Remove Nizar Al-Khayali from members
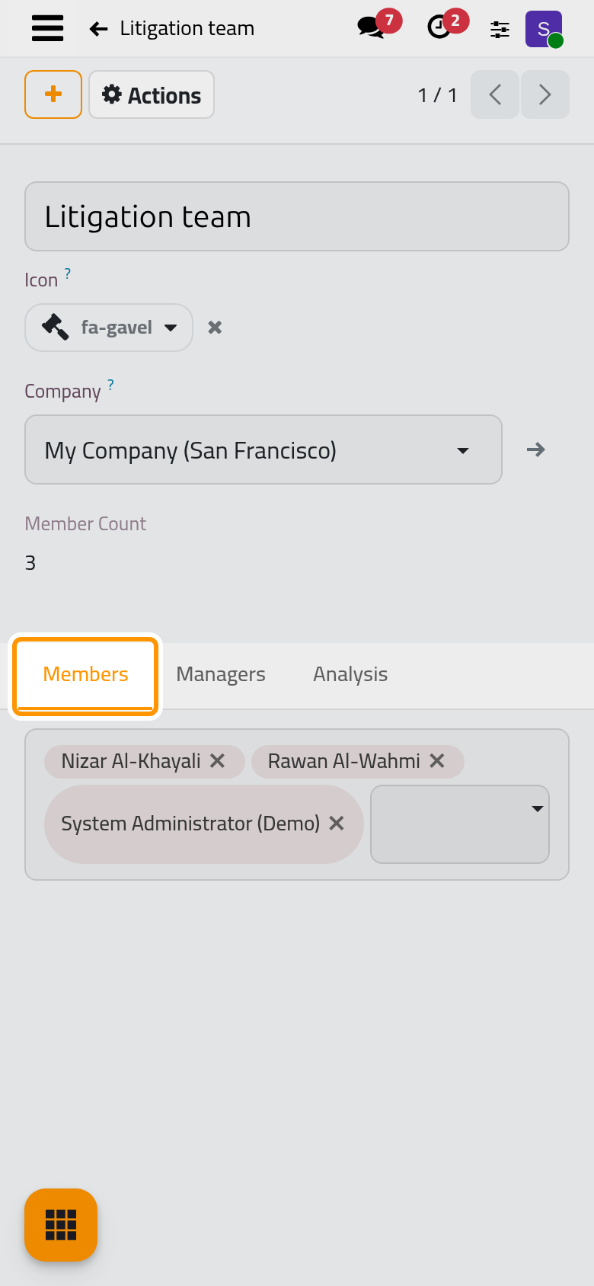 pos(218,761)
